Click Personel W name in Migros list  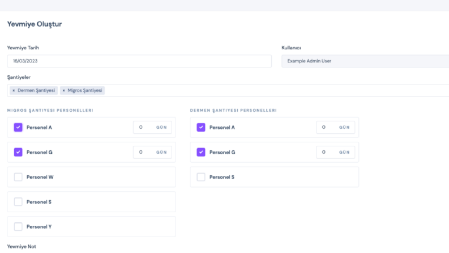pos(40,177)
